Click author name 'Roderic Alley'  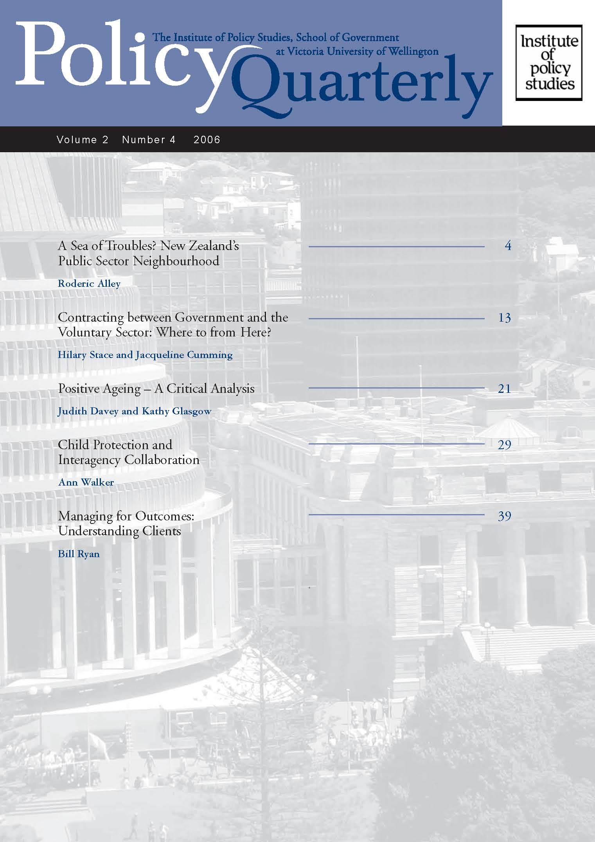(x=89, y=284)
